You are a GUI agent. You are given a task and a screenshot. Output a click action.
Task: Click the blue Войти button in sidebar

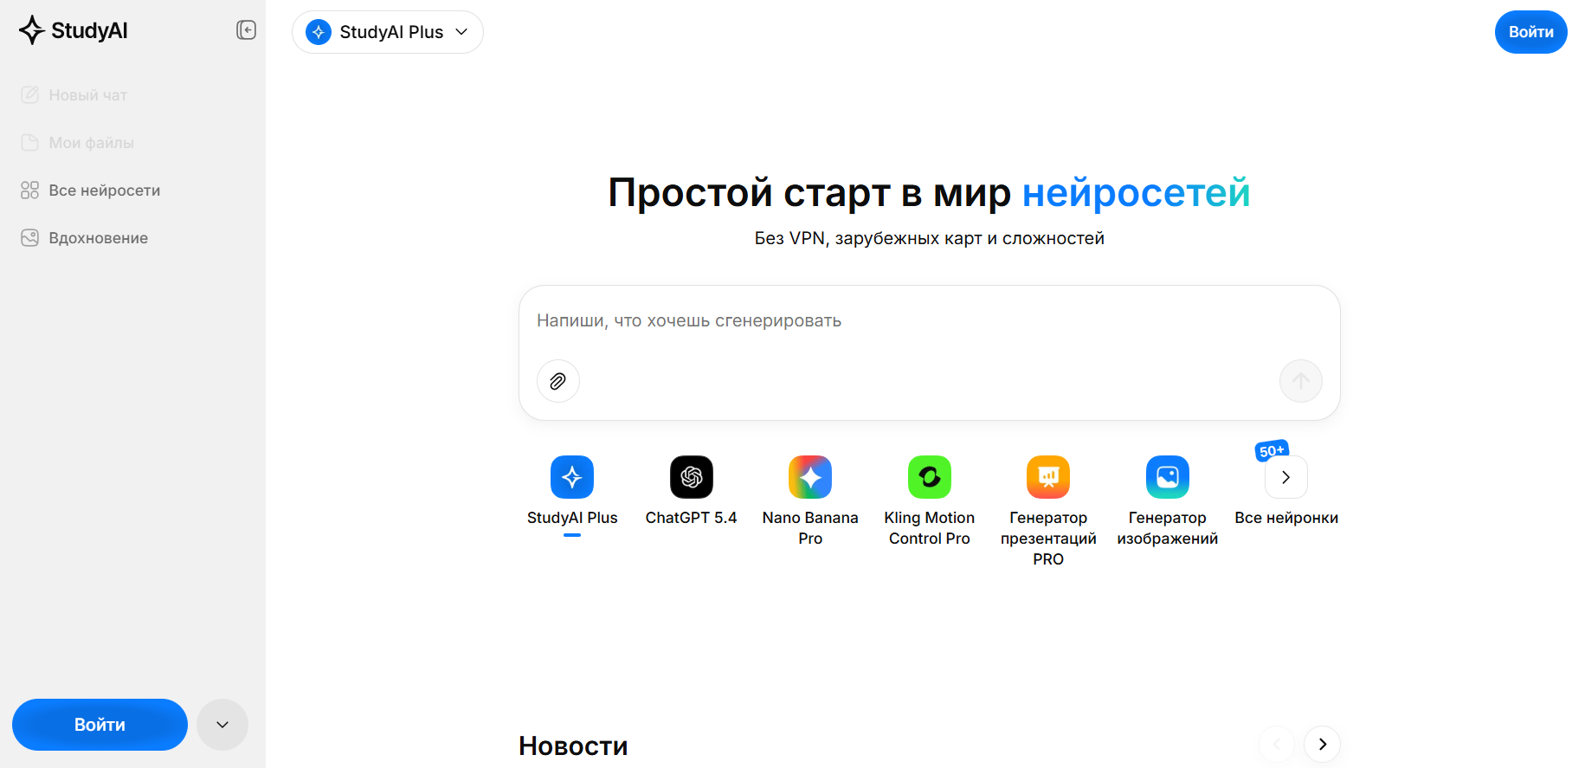pyautogui.click(x=100, y=725)
